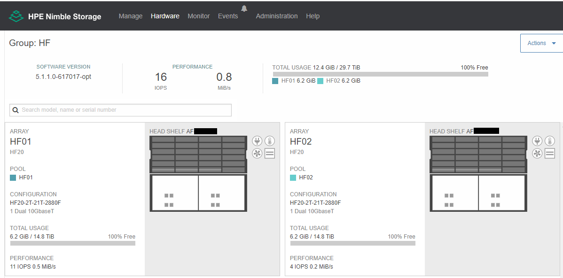Click HF01 legend color swatch in total usage
This screenshot has width=563, height=278.
point(275,81)
